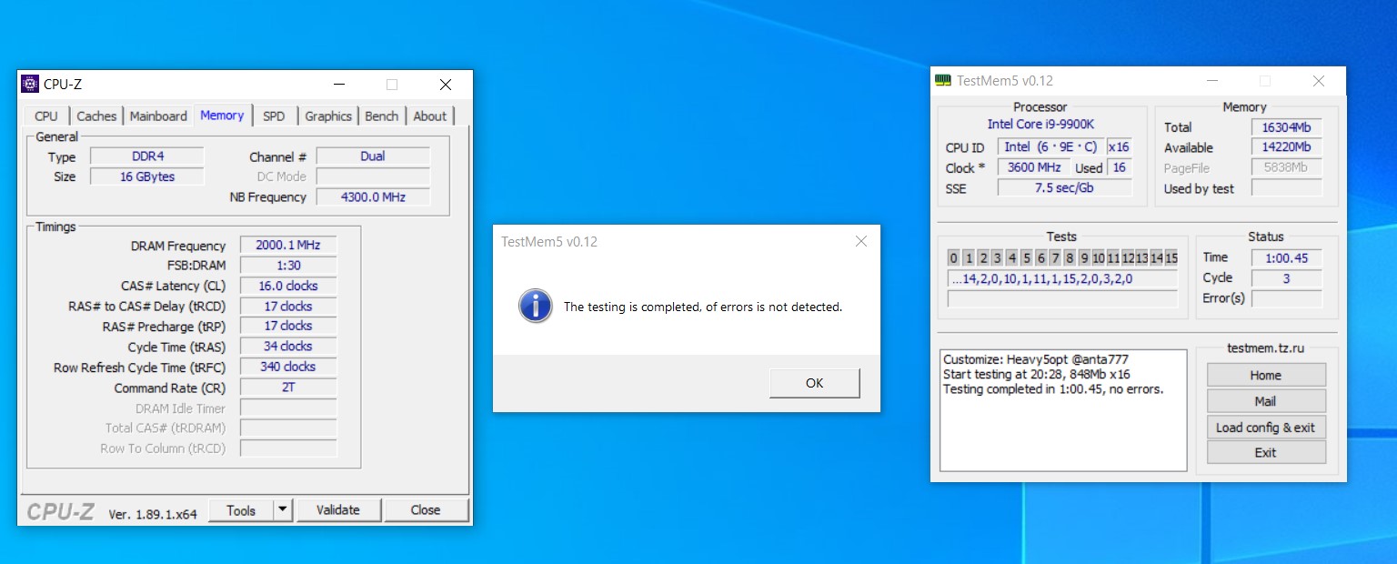Click the CAS# Latency 16.0 clocks value

[x=288, y=286]
